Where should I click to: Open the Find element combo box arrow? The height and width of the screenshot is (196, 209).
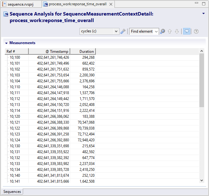point(156,32)
